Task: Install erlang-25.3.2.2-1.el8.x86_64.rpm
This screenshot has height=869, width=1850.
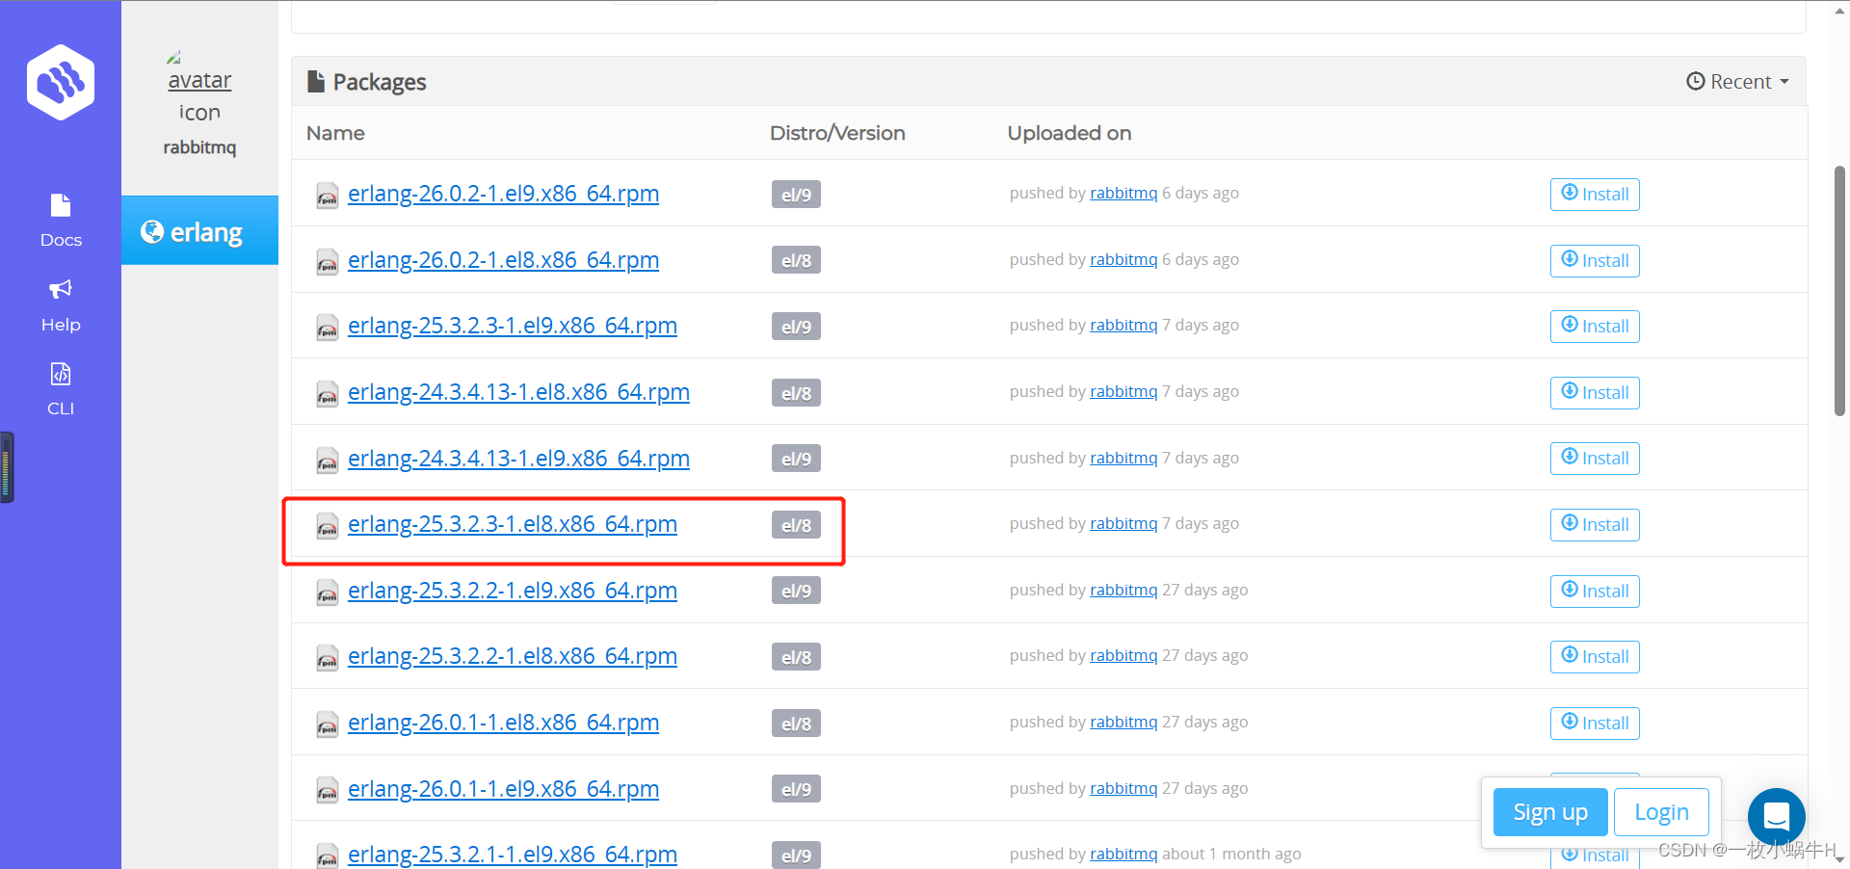Action: tap(1595, 657)
